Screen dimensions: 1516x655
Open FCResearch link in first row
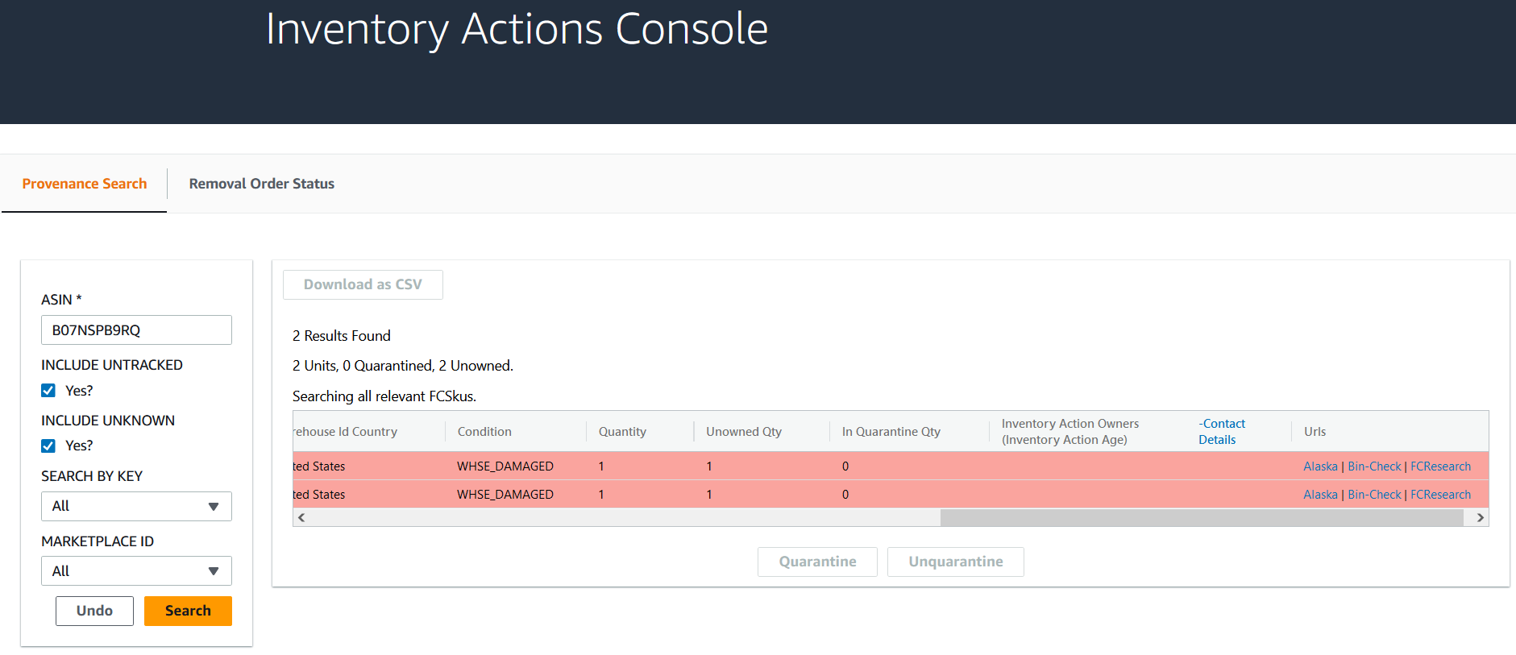pyautogui.click(x=1440, y=466)
